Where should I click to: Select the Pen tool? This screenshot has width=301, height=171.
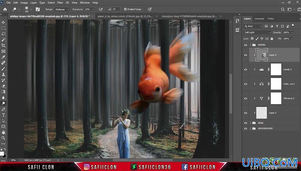click(x=3, y=109)
